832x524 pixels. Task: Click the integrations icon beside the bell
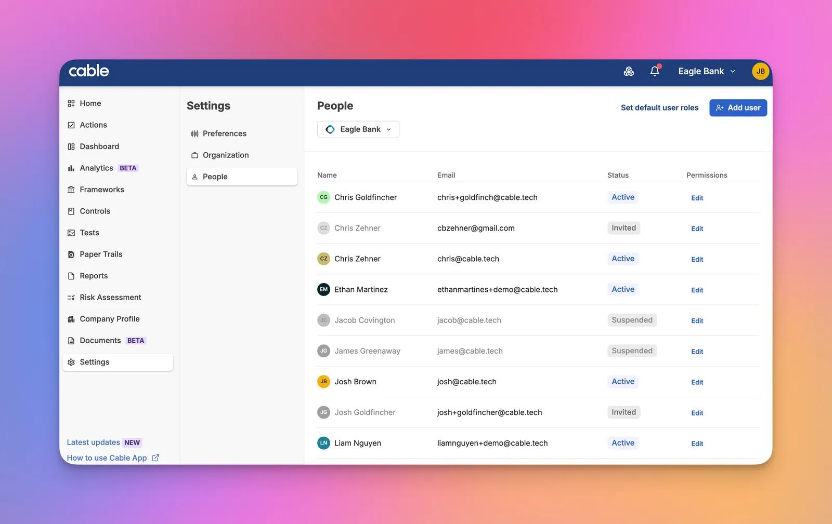click(629, 71)
